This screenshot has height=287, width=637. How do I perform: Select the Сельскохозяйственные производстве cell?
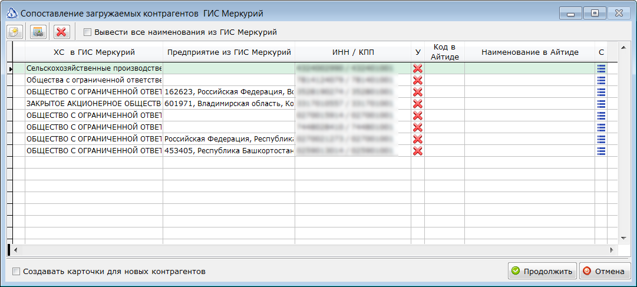point(94,69)
